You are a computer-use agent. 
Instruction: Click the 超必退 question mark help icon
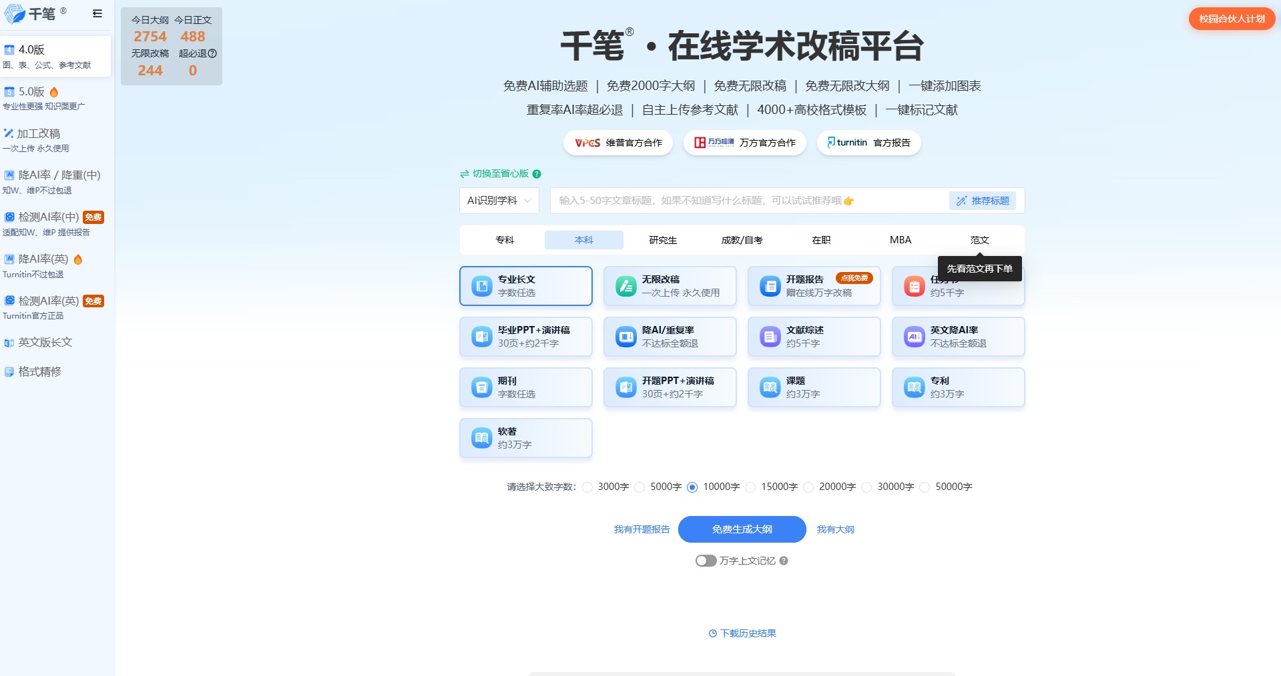click(x=212, y=53)
